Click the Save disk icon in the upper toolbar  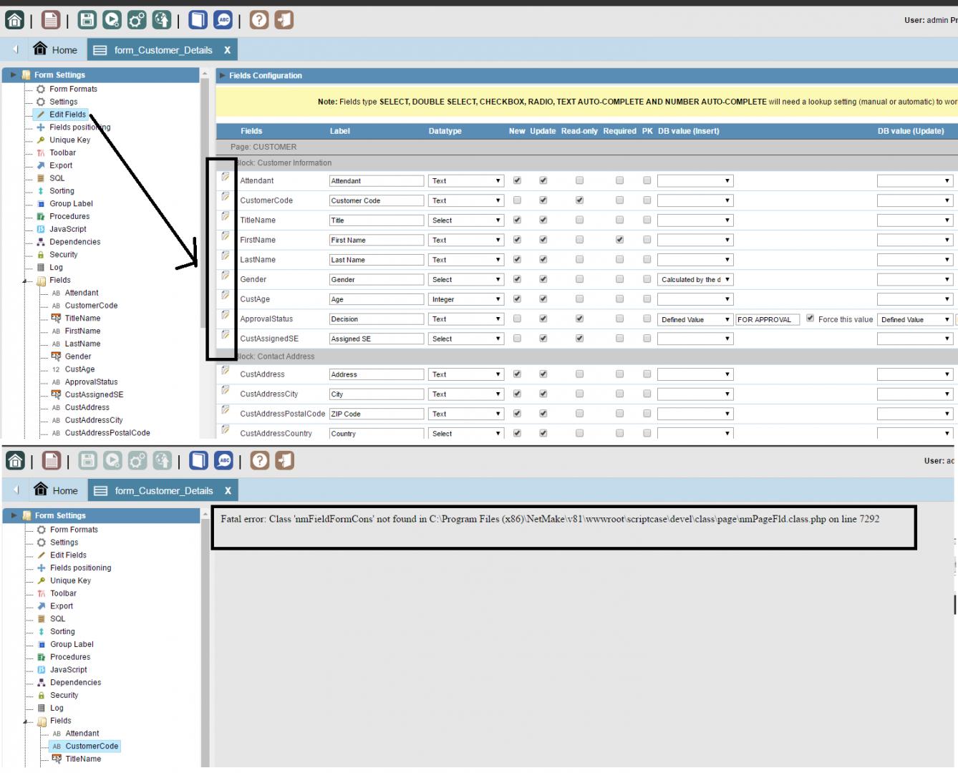click(x=87, y=20)
